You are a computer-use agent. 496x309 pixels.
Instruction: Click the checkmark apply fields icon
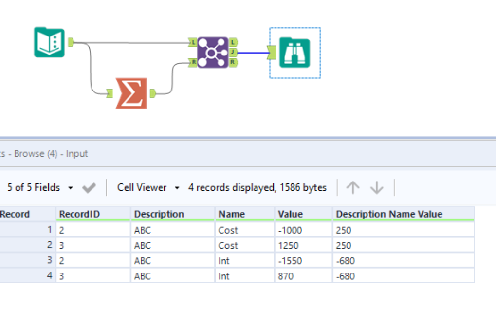89,188
